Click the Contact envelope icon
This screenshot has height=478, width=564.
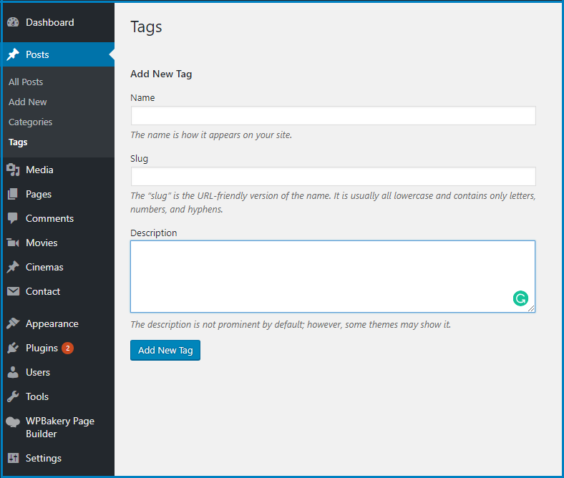13,291
